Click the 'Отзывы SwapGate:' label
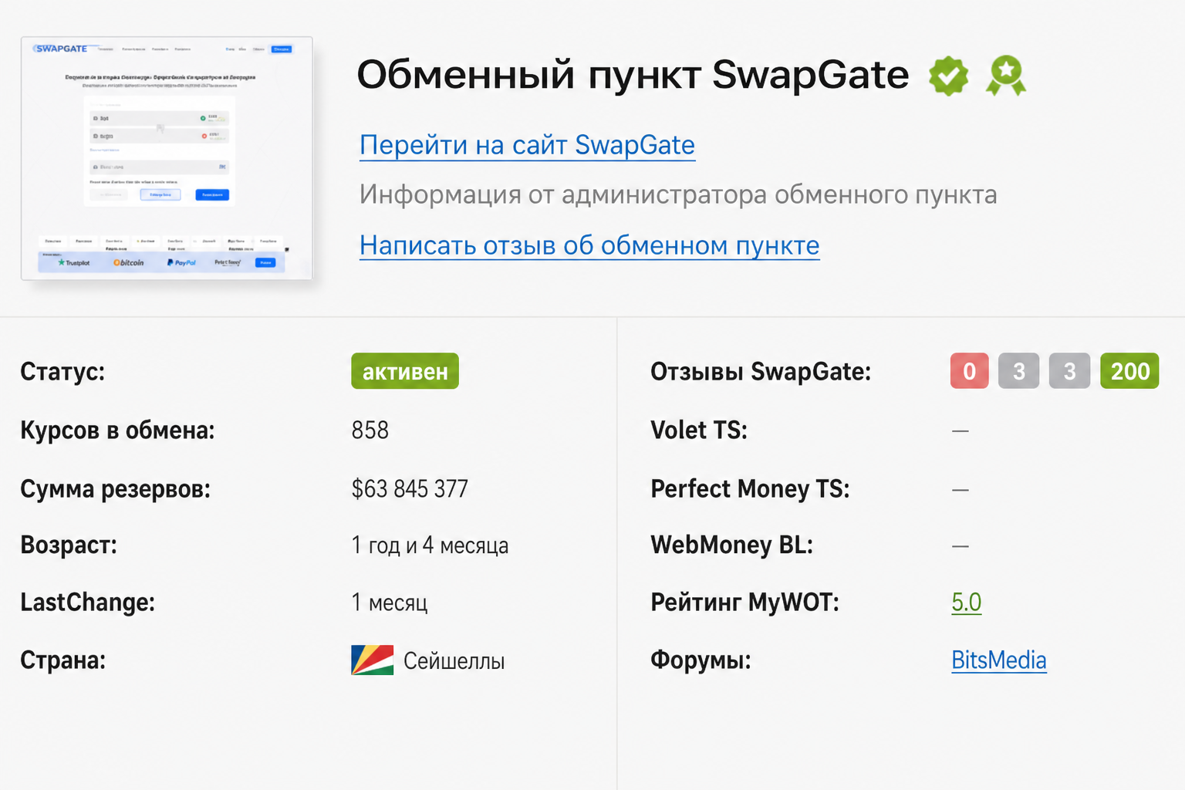 (x=761, y=372)
